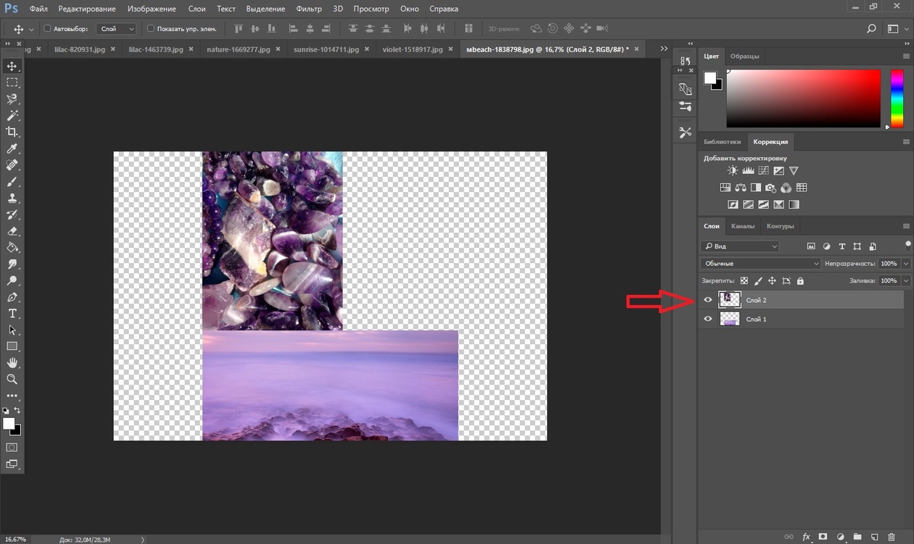
Task: Select the Слой 1 layer thumbnail
Action: (x=729, y=319)
